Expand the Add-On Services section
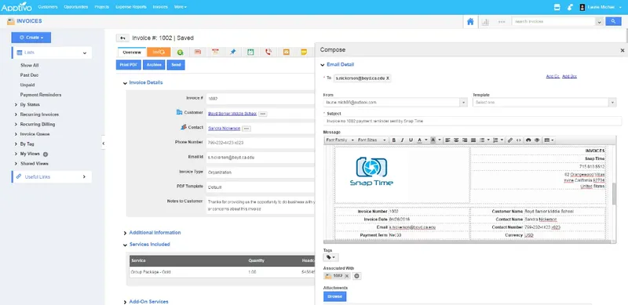The height and width of the screenshot is (305, 628). tap(125, 302)
